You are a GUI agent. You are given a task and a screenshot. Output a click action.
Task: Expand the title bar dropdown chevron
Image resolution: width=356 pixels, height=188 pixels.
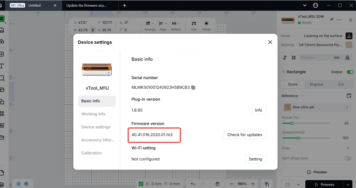click(305, 5)
